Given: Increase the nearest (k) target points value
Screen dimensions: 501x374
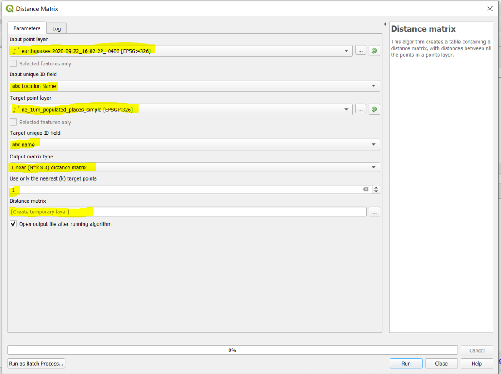Looking at the screenshot, I should pyautogui.click(x=376, y=187).
